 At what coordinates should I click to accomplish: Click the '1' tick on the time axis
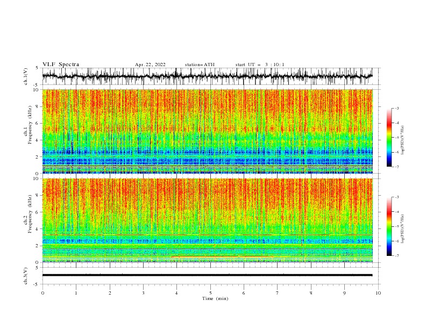[x=76, y=293]
